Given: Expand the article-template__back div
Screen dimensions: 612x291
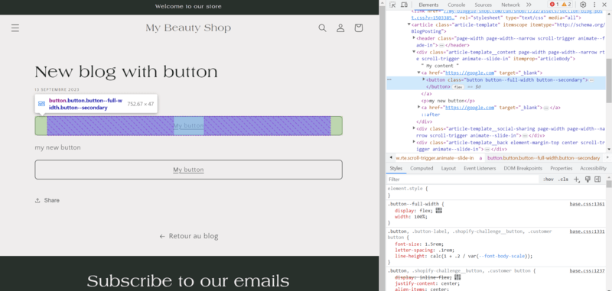Looking at the screenshot, I should click(414, 142).
